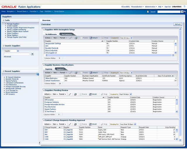Sort Supplier column ascending in Incomplete Setup table

[x=102, y=41]
